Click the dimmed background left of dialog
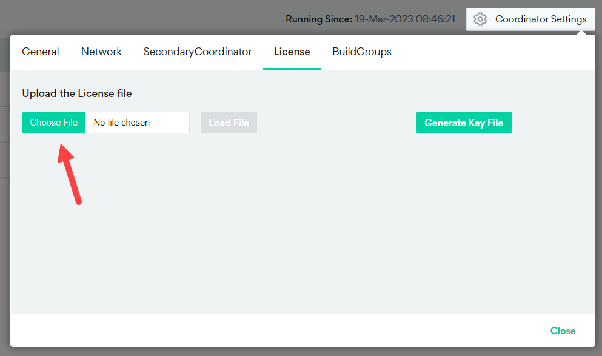 click(x=4, y=182)
